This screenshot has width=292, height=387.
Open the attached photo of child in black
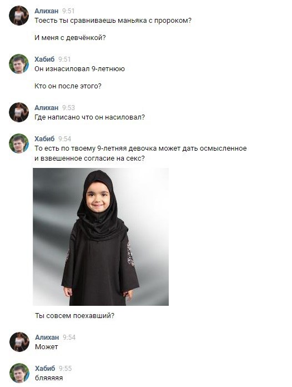coord(101,237)
